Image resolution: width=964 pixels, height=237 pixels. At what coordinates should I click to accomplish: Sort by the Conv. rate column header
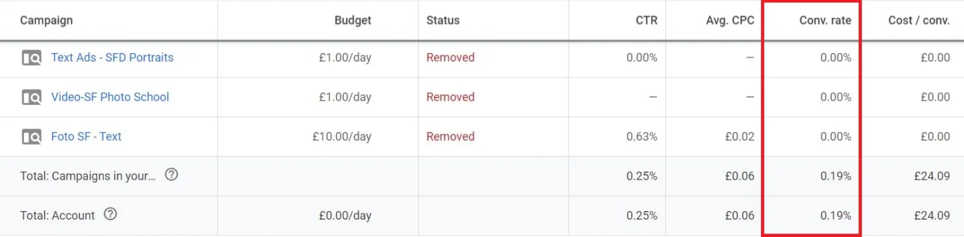click(x=825, y=20)
